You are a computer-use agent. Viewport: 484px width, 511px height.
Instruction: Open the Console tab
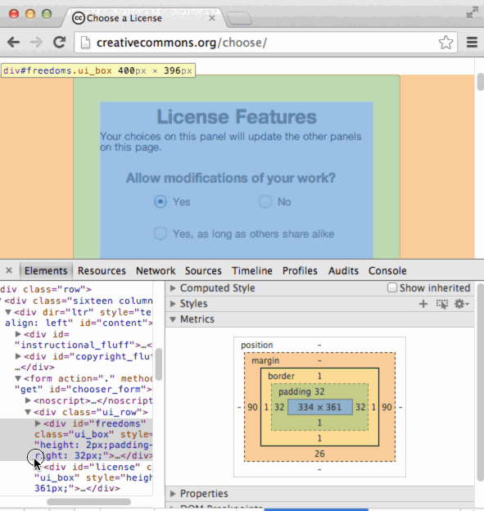(387, 271)
